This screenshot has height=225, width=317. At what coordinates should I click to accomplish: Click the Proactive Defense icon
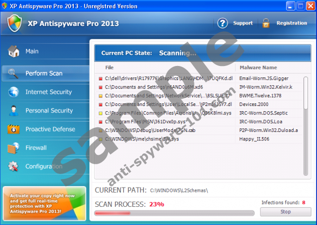[14, 129]
